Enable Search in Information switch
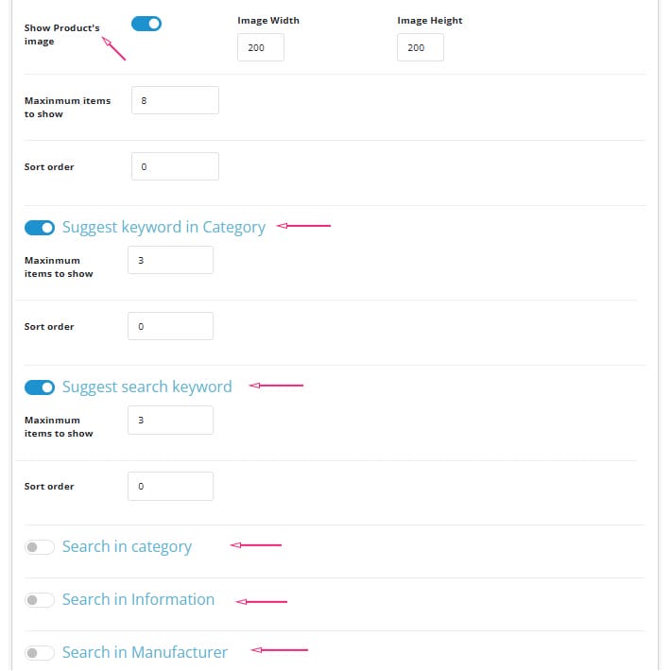 click(40, 600)
